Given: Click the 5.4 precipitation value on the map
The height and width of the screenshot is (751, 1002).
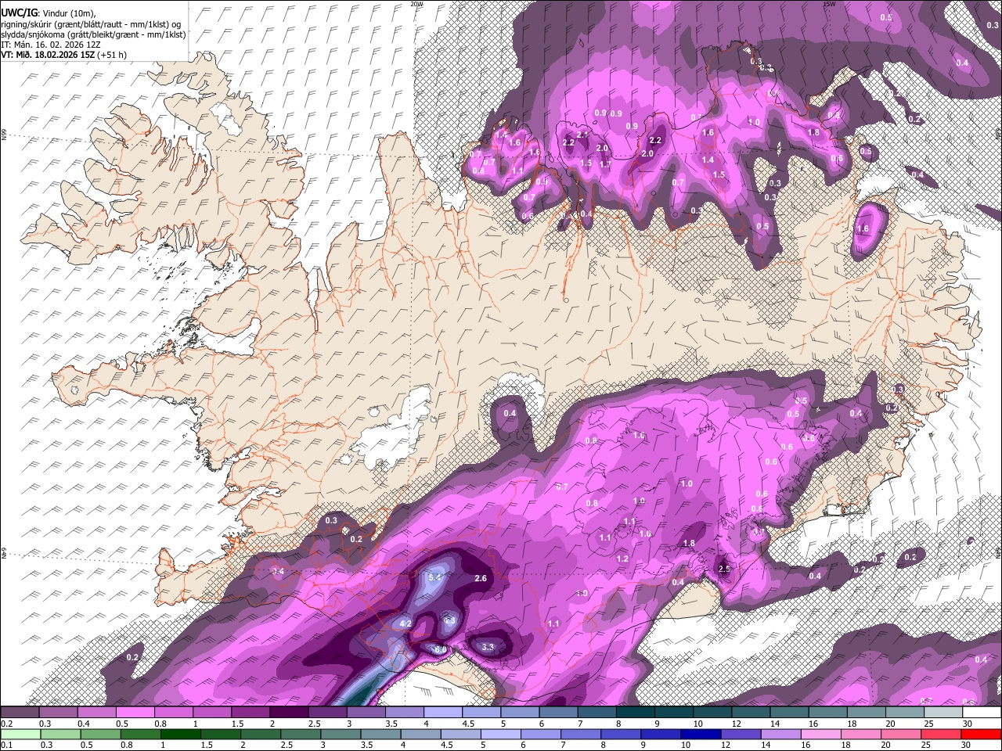Looking at the screenshot, I should (x=436, y=577).
